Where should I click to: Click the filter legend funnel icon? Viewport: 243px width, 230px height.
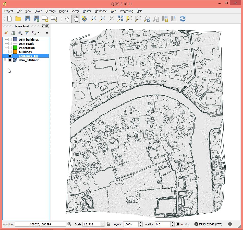tap(27, 33)
